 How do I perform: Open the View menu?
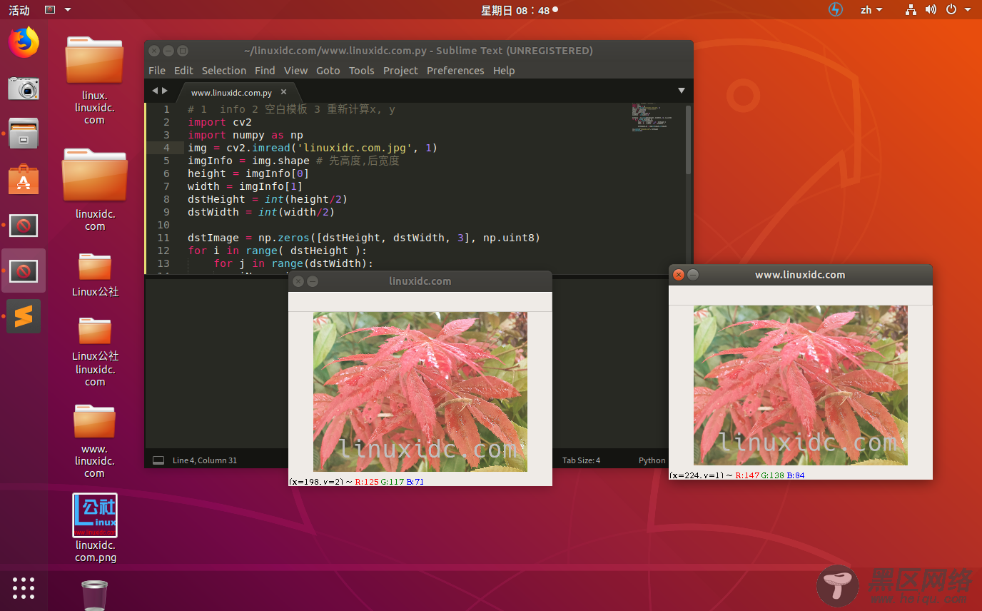tap(295, 71)
